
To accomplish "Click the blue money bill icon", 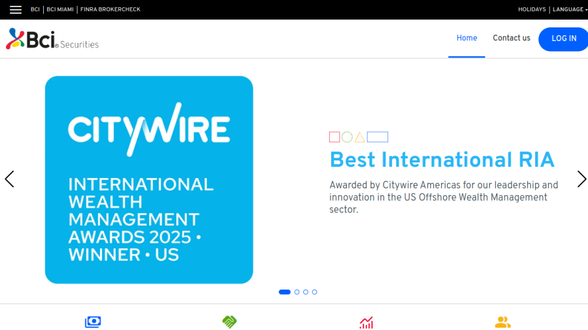I will coord(93,322).
